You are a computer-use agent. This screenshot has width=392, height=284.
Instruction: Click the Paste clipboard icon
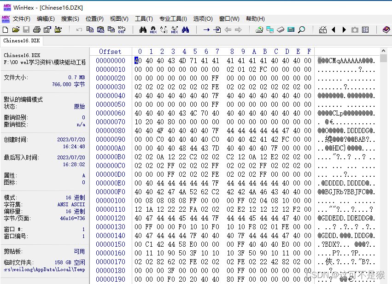click(100, 30)
